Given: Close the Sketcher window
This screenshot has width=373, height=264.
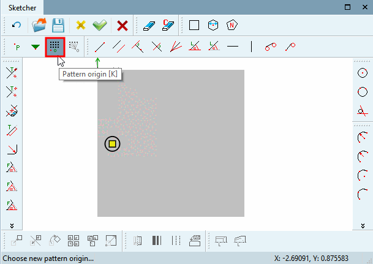Looking at the screenshot, I should pyautogui.click(x=365, y=7).
